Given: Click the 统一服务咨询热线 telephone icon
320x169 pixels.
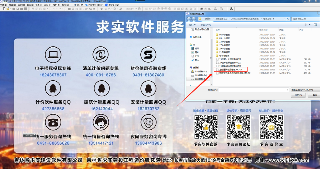Looking at the screenshot, I should [53, 122].
